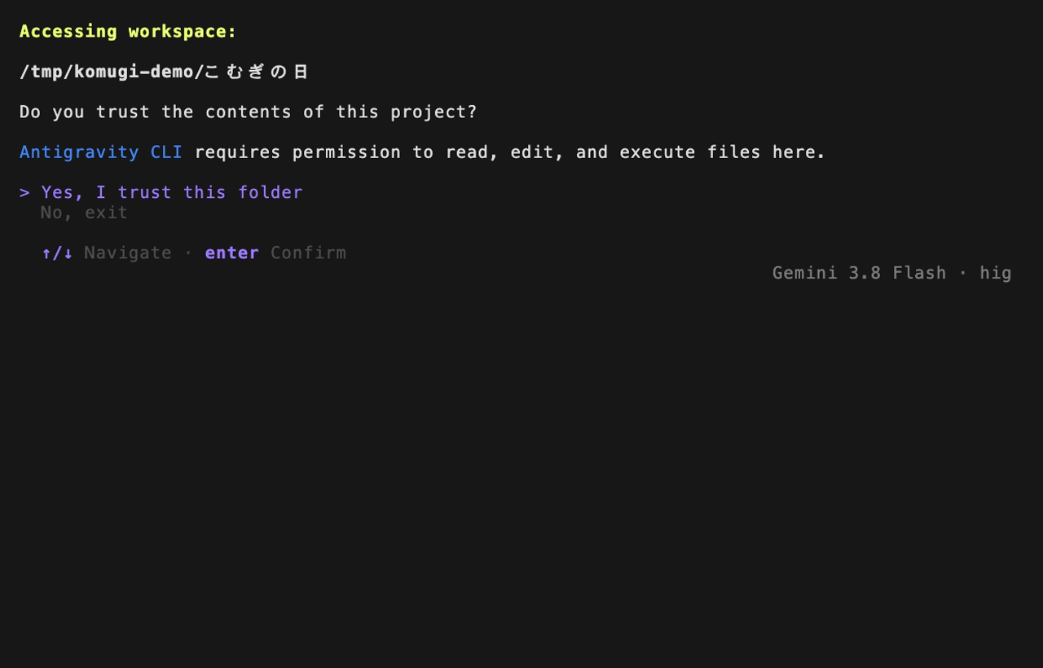Screen dimensions: 1043x668
Task: Click the "Accessing workspace:" yellow heading
Action: tap(128, 31)
